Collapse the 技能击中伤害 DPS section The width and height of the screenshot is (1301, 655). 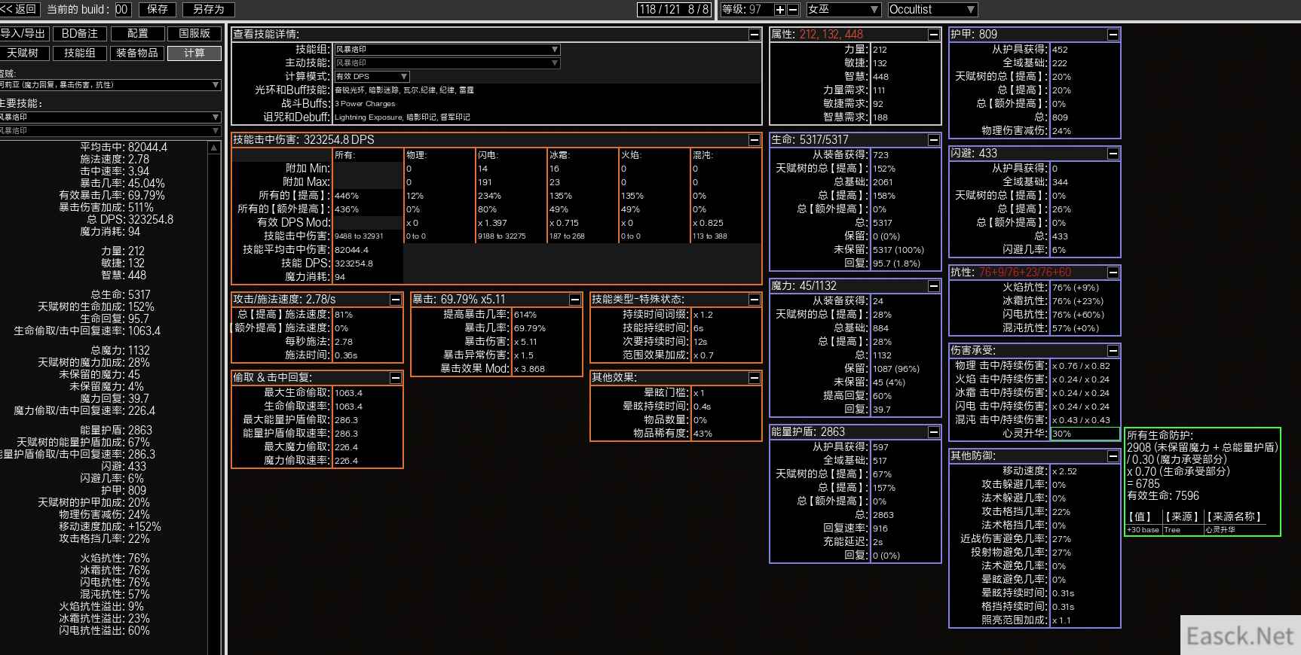click(754, 140)
